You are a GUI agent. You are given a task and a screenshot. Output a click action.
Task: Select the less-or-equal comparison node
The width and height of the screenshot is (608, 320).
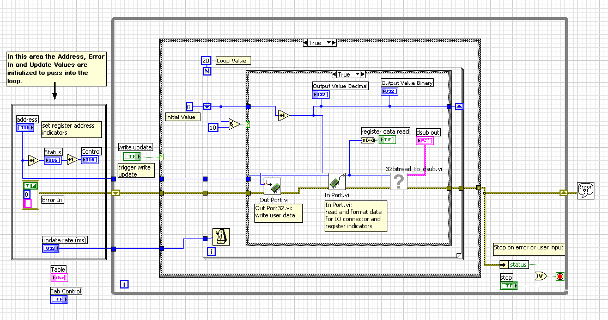pyautogui.click(x=235, y=124)
